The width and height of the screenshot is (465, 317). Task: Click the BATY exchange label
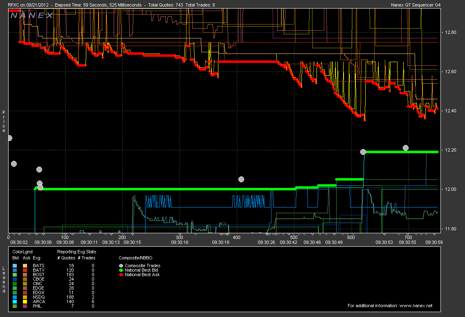point(38,270)
